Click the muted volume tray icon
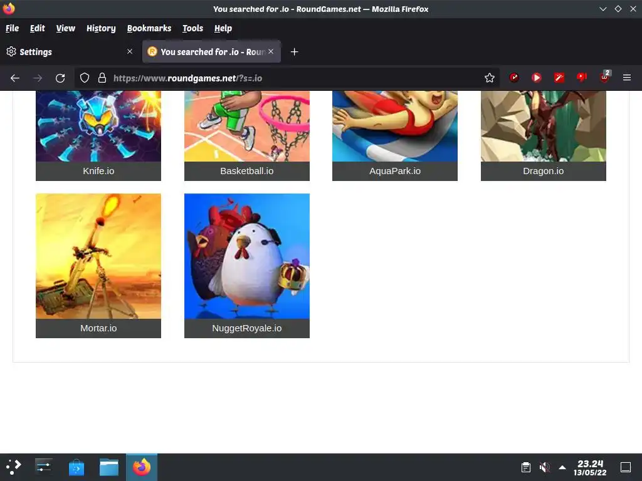642x481 pixels. tap(545, 467)
